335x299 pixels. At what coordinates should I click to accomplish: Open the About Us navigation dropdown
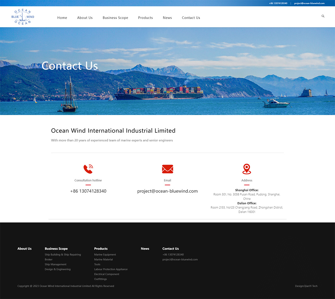click(85, 18)
